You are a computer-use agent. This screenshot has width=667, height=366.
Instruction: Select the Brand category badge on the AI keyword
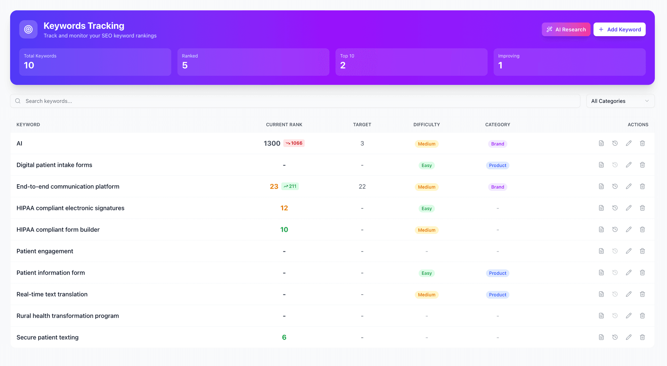pyautogui.click(x=497, y=144)
